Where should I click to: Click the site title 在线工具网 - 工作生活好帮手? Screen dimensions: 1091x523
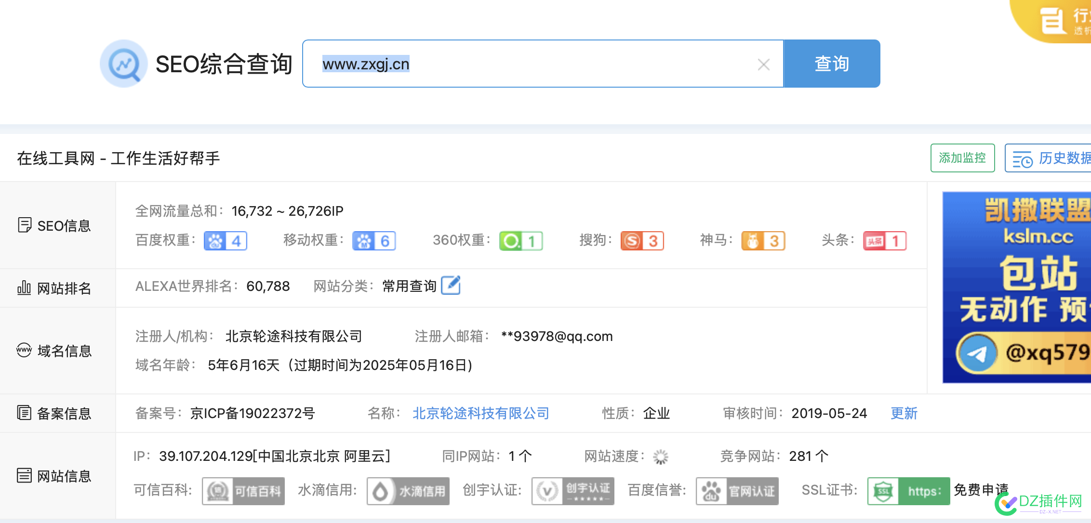(119, 158)
